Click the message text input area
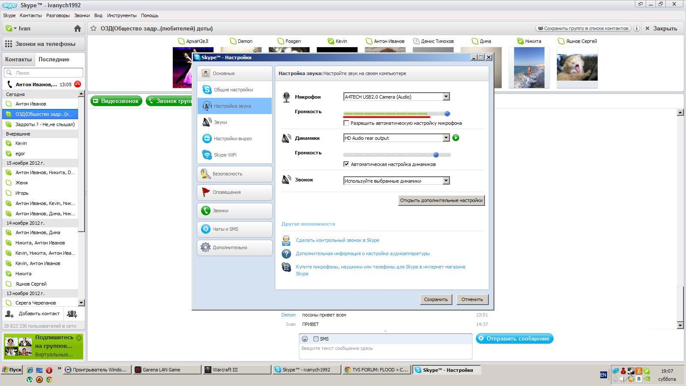Screen dimensions: 686x386 (385, 351)
